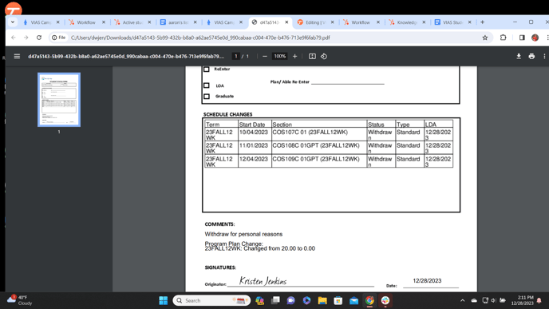Zoom in with the plus icon
549x309 pixels.
tap(294, 56)
